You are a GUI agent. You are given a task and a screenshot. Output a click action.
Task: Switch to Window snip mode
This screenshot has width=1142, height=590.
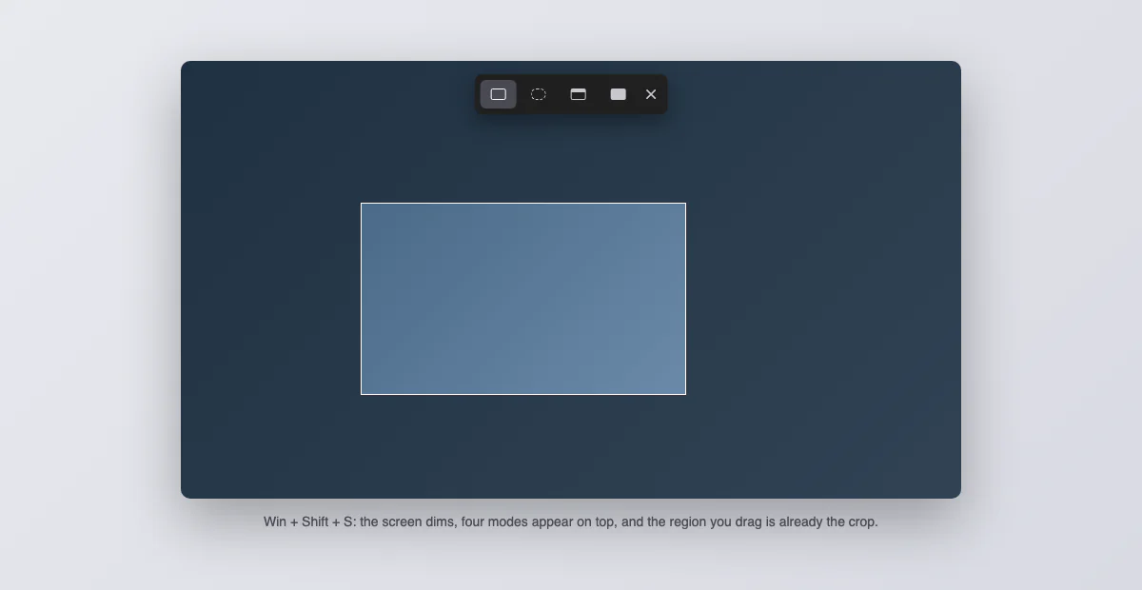pyautogui.click(x=579, y=94)
